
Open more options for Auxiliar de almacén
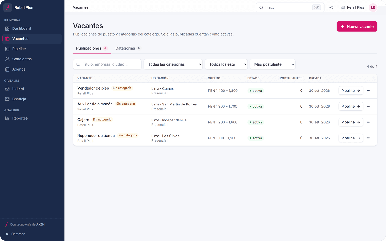369,106
